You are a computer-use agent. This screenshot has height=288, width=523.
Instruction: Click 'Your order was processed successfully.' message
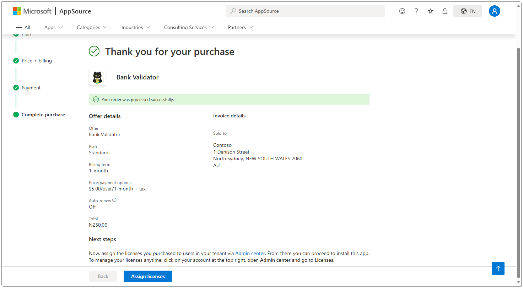point(138,100)
